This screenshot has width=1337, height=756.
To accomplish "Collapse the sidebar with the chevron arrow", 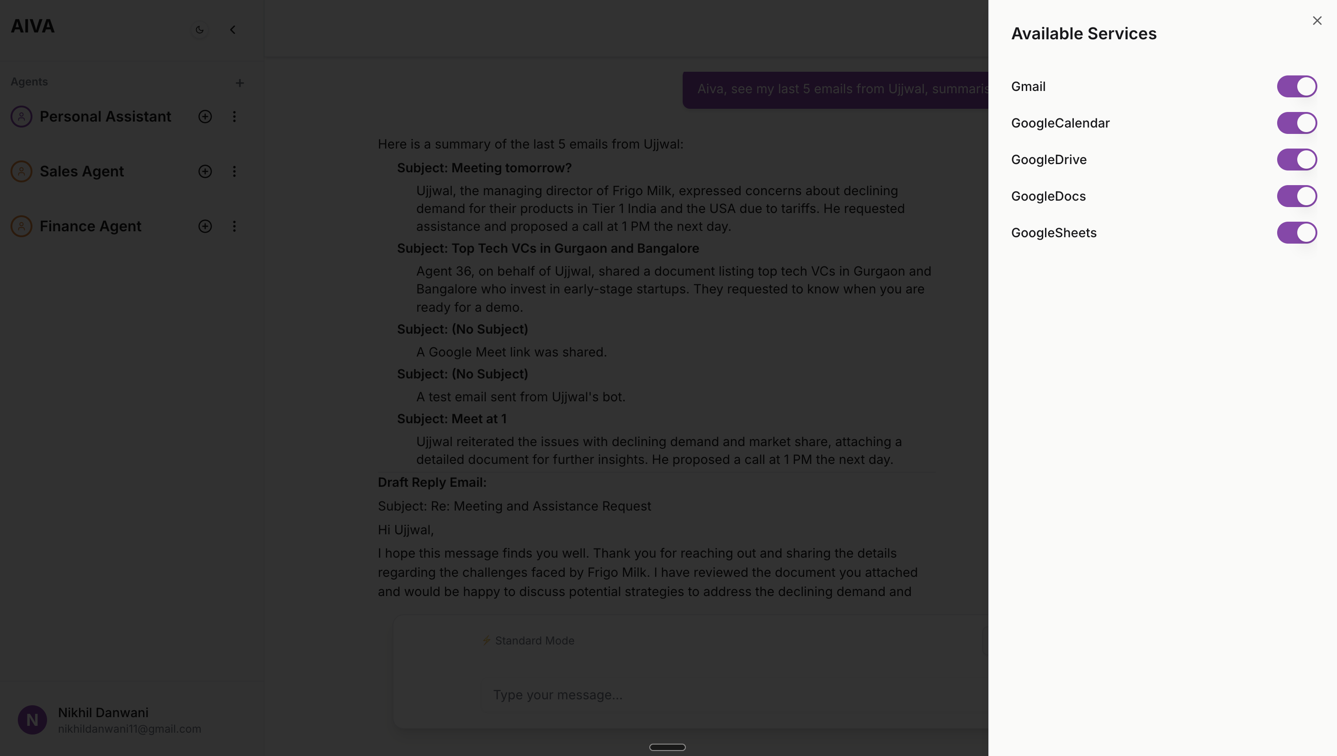I will click(233, 30).
